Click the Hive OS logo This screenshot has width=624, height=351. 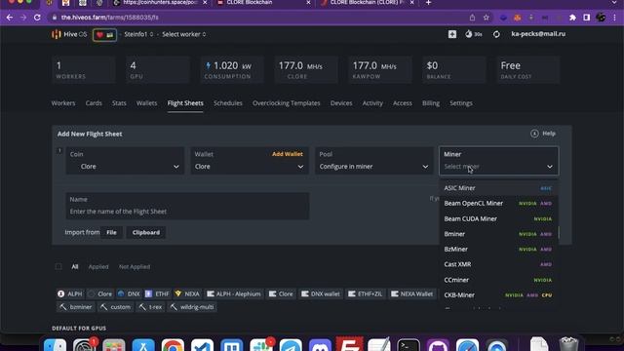(x=69, y=34)
